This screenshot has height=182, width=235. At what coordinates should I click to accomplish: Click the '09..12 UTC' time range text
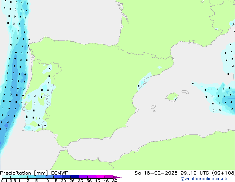pyautogui.click(x=195, y=173)
